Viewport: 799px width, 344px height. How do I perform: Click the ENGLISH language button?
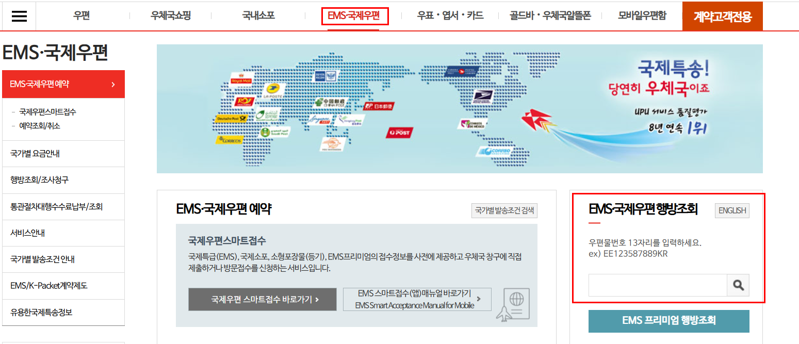pyautogui.click(x=732, y=210)
